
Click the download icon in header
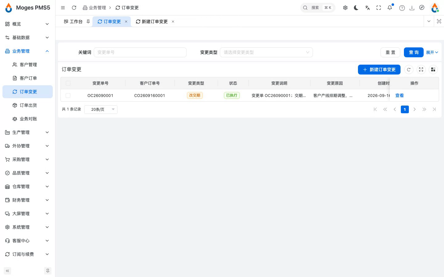[x=412, y=8]
